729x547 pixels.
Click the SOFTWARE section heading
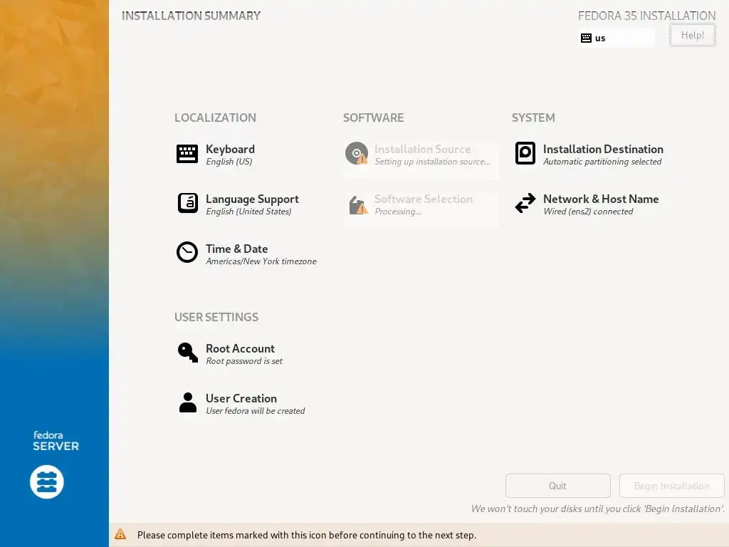373,118
